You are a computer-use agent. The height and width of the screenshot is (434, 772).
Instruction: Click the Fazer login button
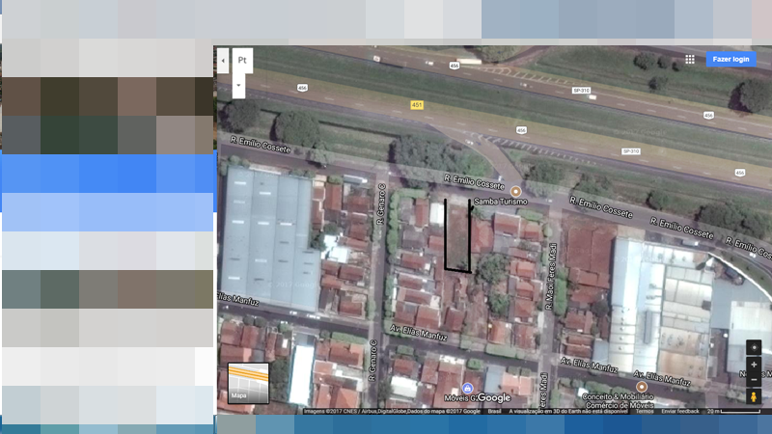(731, 59)
